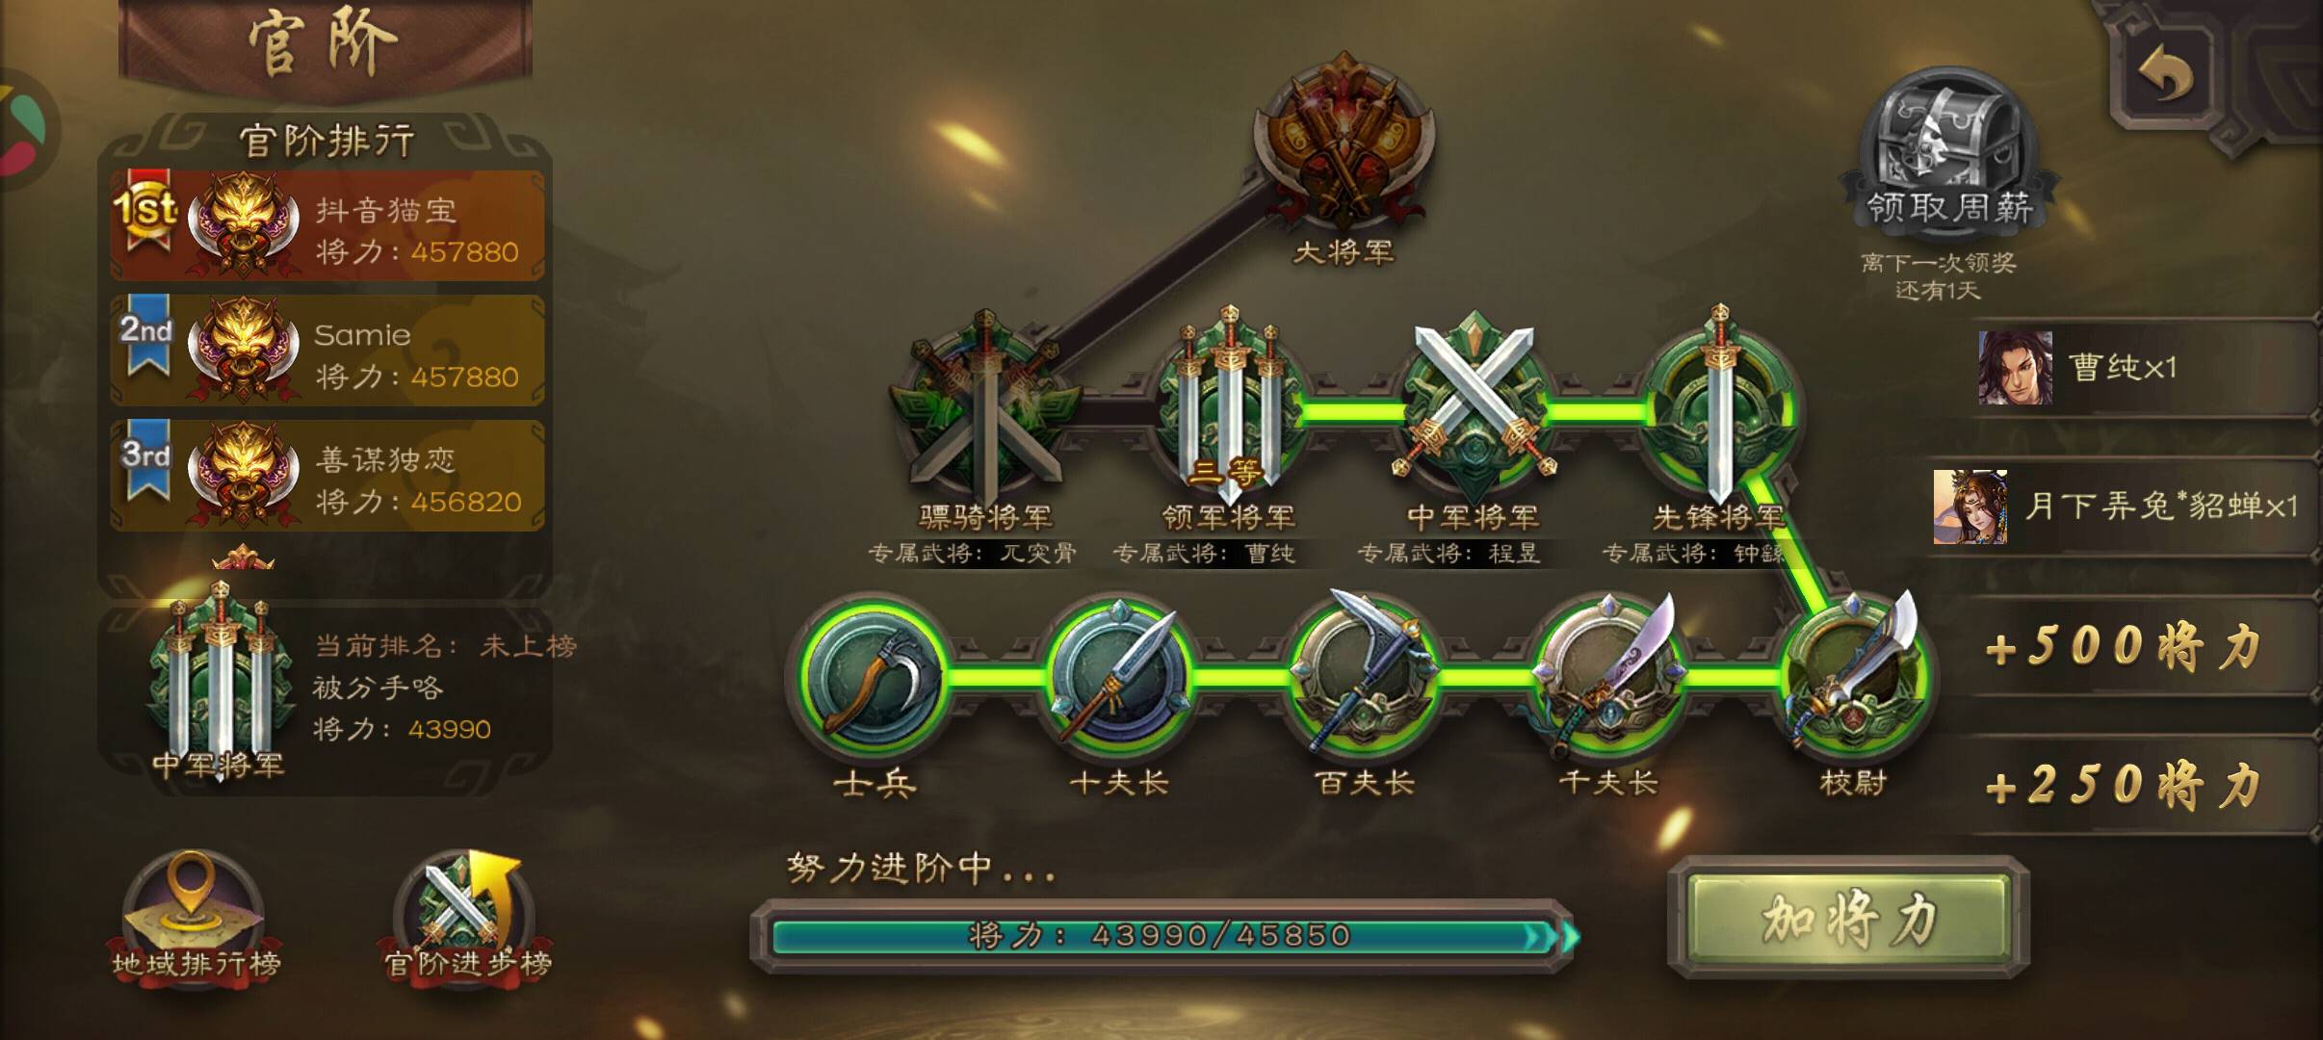Viewport: 2323px width, 1040px height.
Task: View third-place player 善谋独恋 entry
Action: pyautogui.click(x=327, y=476)
